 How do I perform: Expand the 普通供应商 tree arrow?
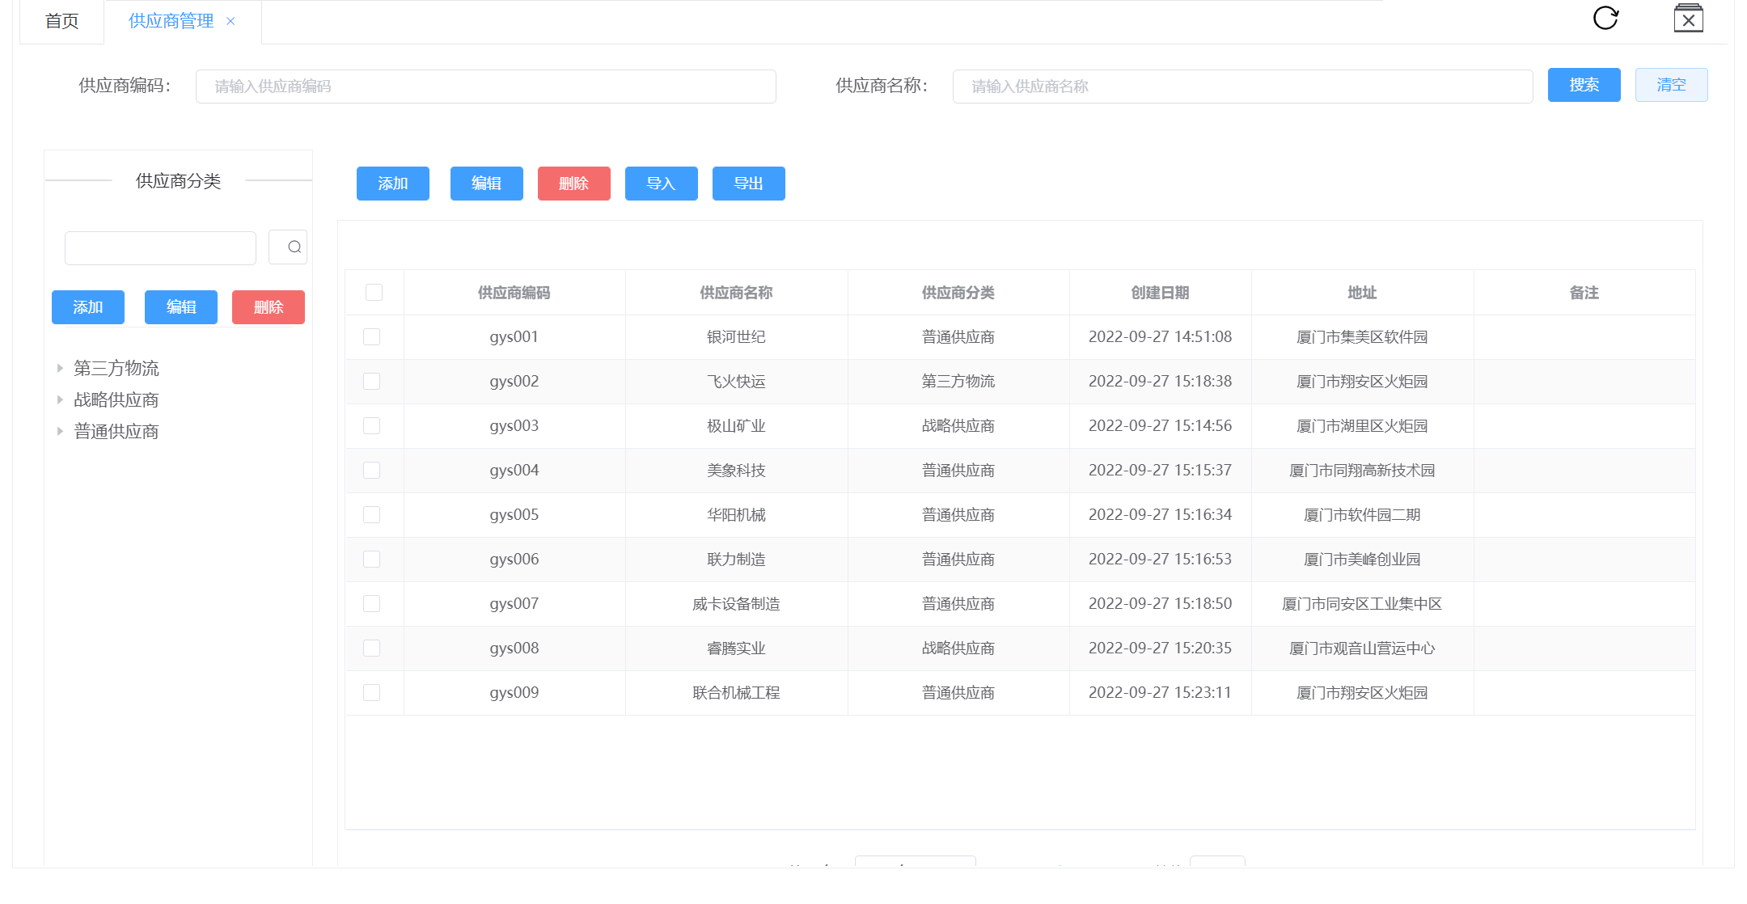[x=60, y=432]
